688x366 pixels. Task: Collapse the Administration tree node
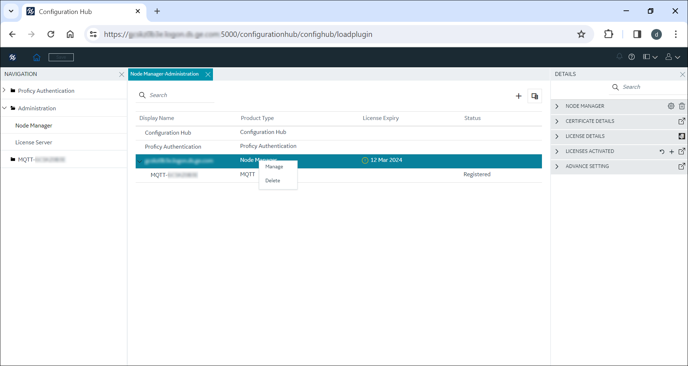click(x=4, y=108)
